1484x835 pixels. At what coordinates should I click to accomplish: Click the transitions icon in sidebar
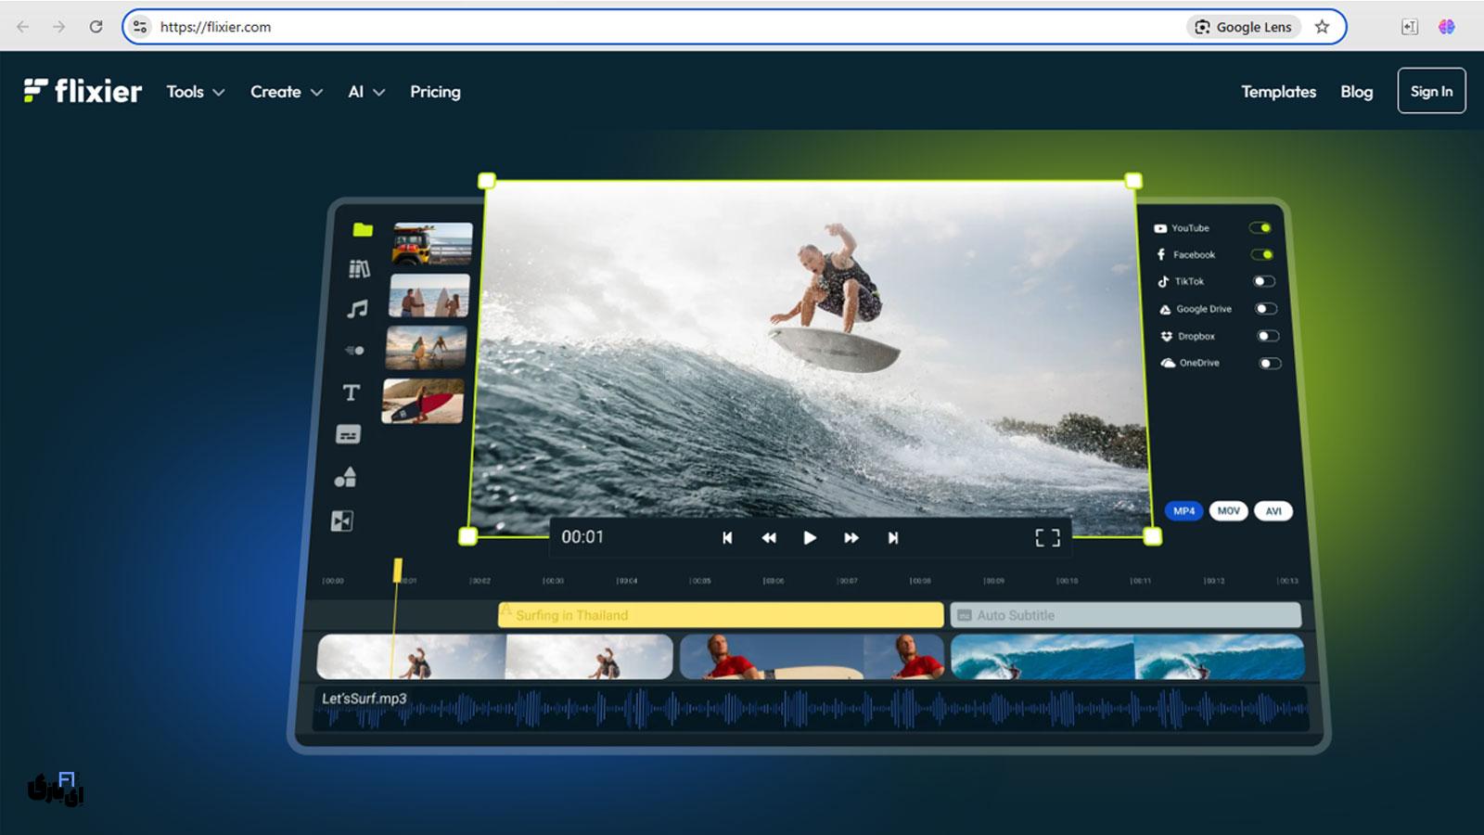[342, 520]
